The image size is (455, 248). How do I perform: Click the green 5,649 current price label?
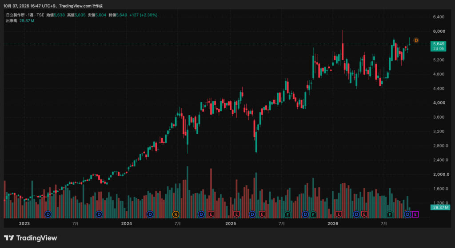tap(439, 44)
